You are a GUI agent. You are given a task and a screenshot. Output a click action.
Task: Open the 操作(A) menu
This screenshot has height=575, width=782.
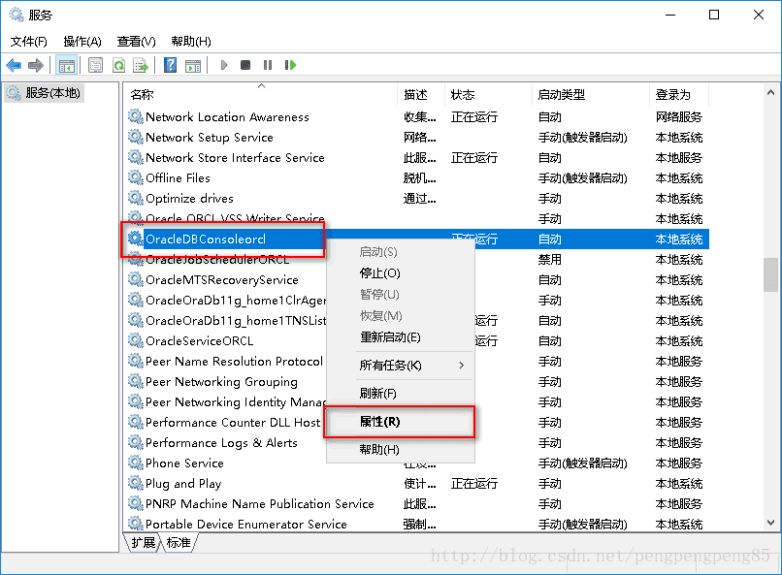[x=82, y=42]
